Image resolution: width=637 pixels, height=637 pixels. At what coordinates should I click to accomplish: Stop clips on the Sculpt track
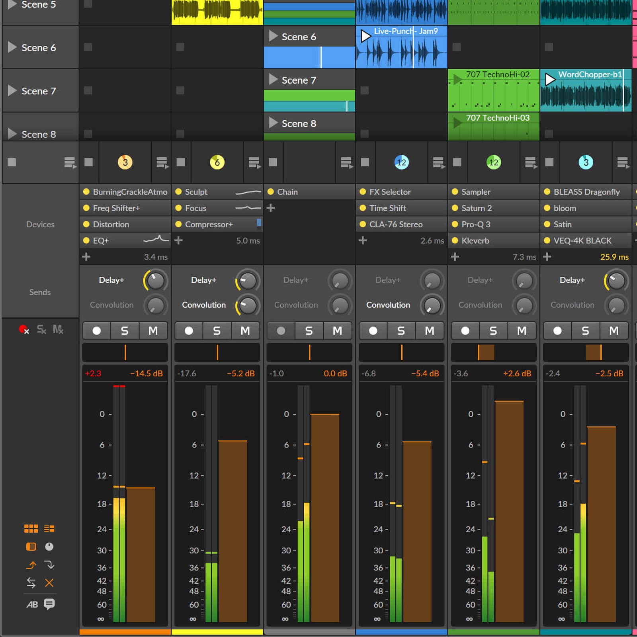pyautogui.click(x=181, y=162)
